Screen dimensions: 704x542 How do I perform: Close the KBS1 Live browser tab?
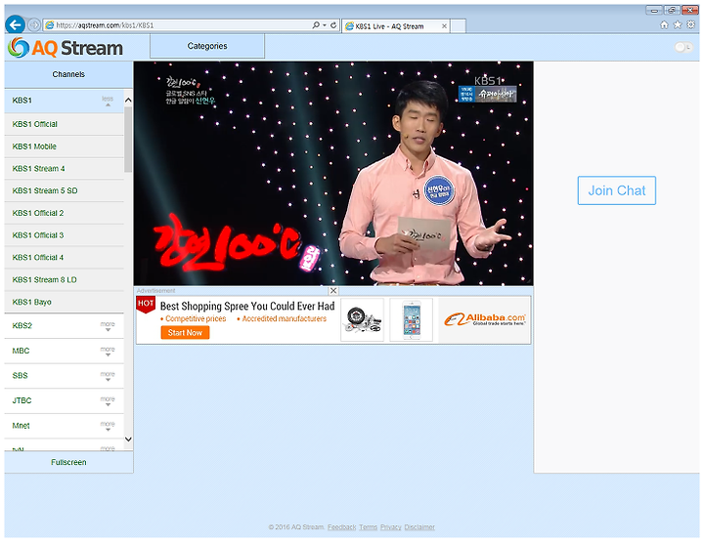pos(444,26)
